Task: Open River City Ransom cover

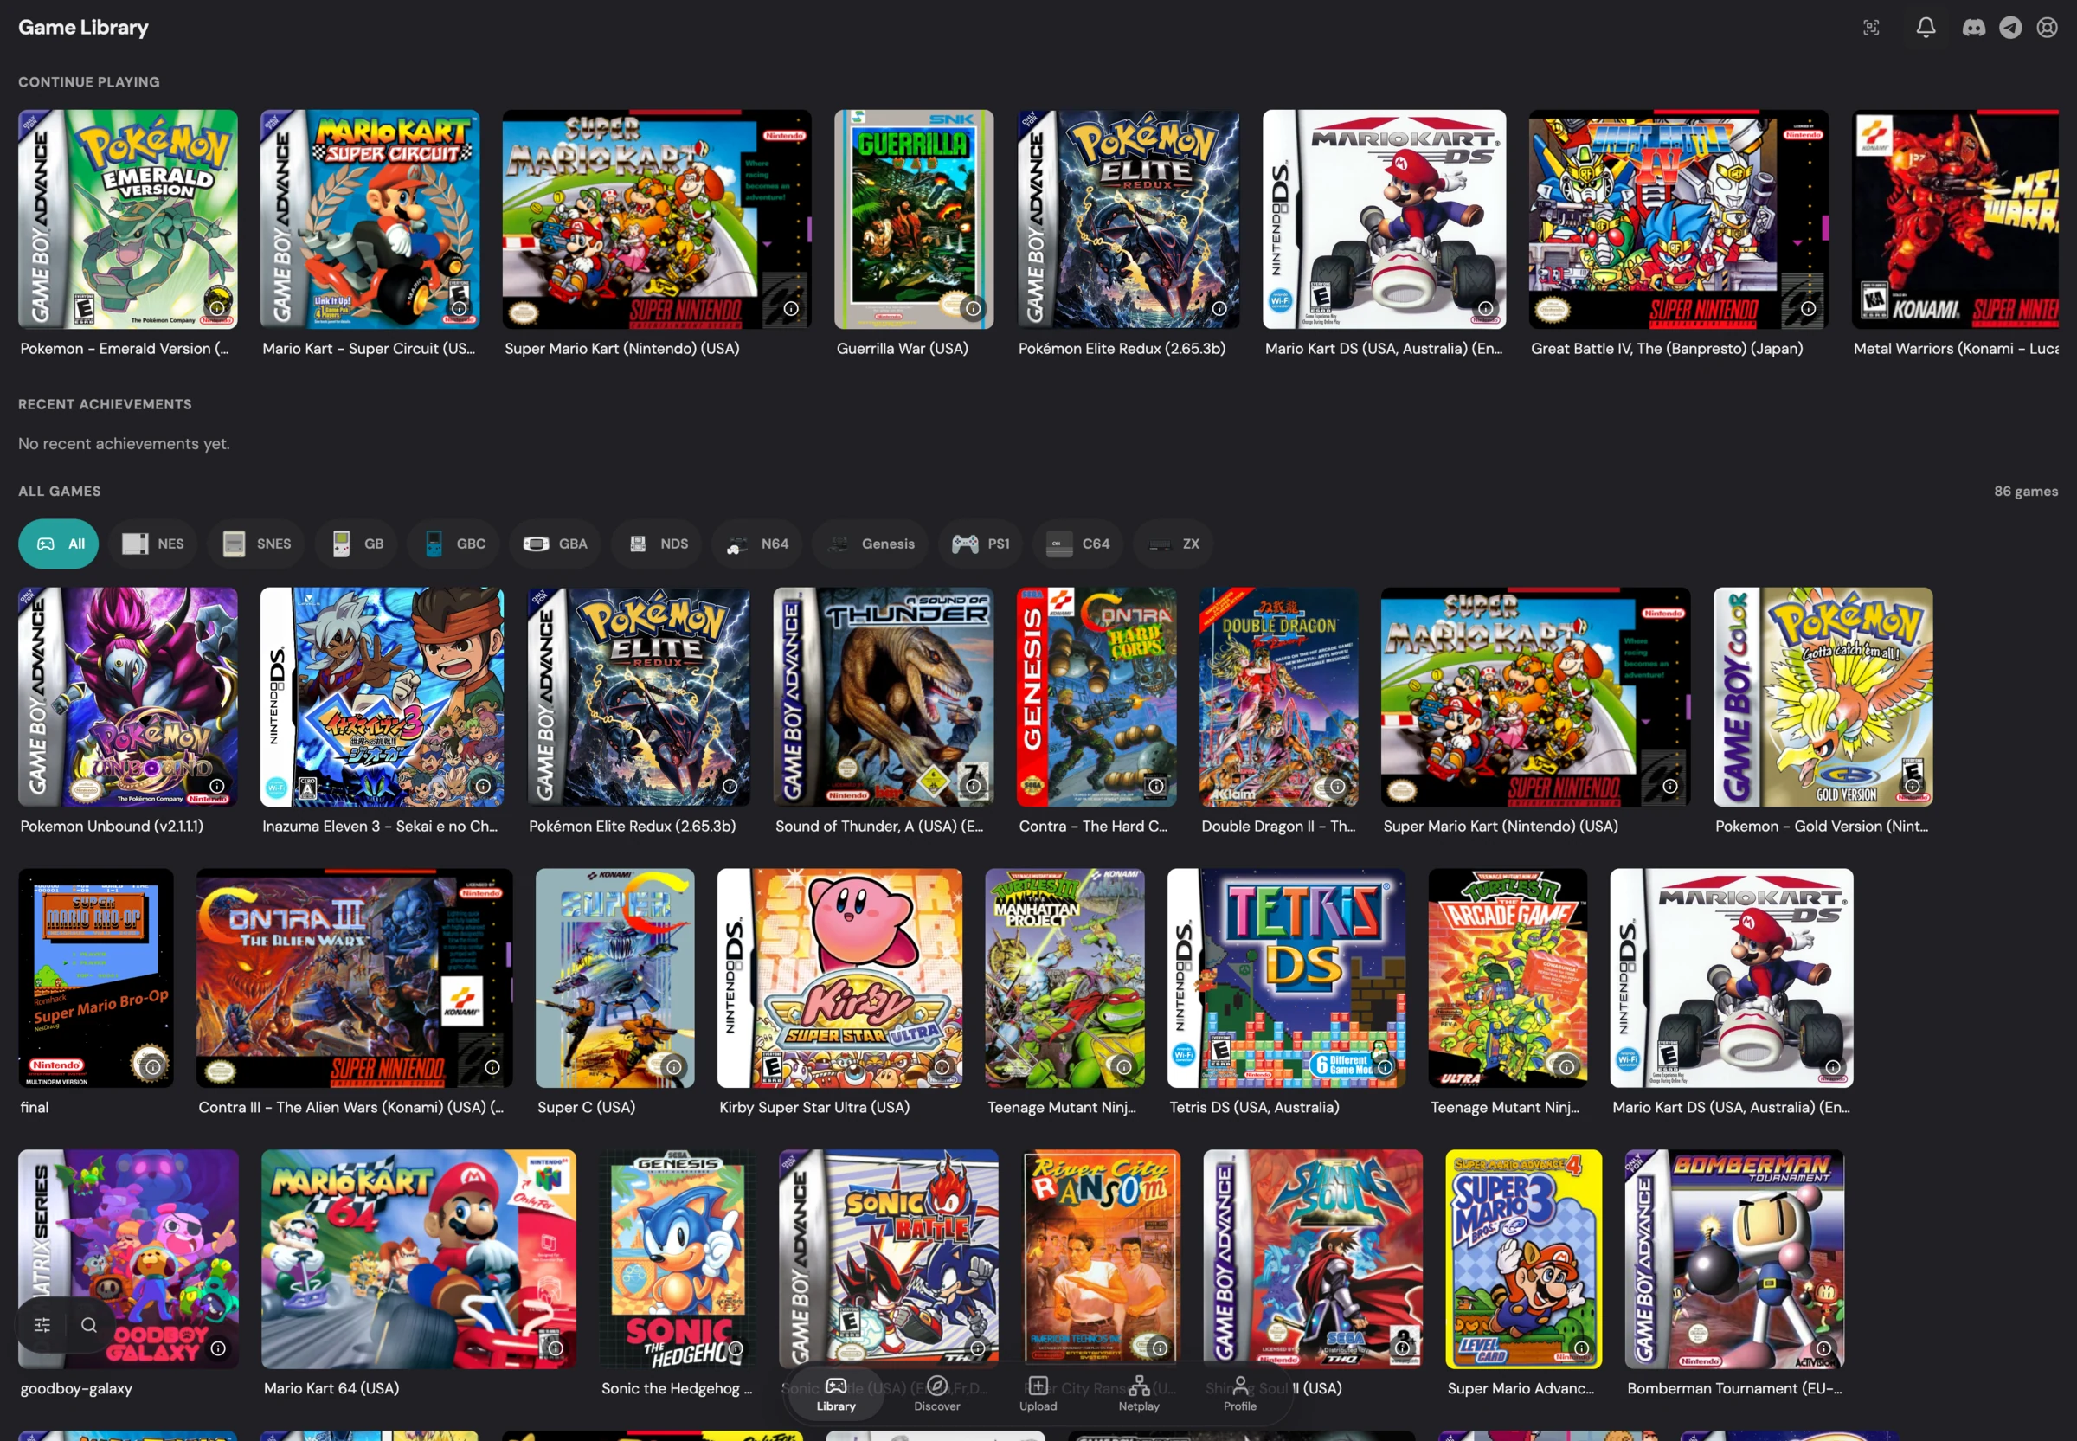Action: point(1101,1258)
